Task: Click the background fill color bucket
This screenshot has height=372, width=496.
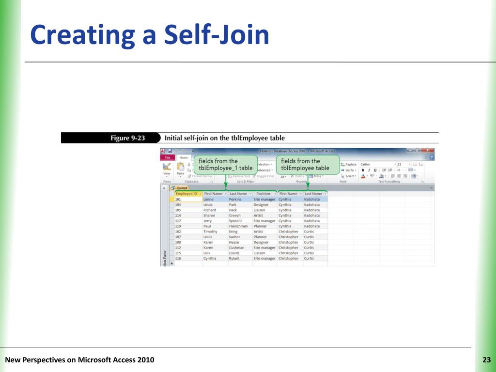Action: click(x=382, y=176)
